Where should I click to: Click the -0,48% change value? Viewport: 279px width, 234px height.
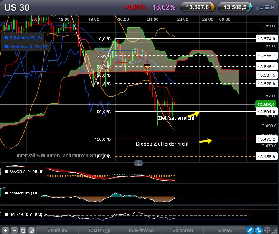tap(135, 7)
